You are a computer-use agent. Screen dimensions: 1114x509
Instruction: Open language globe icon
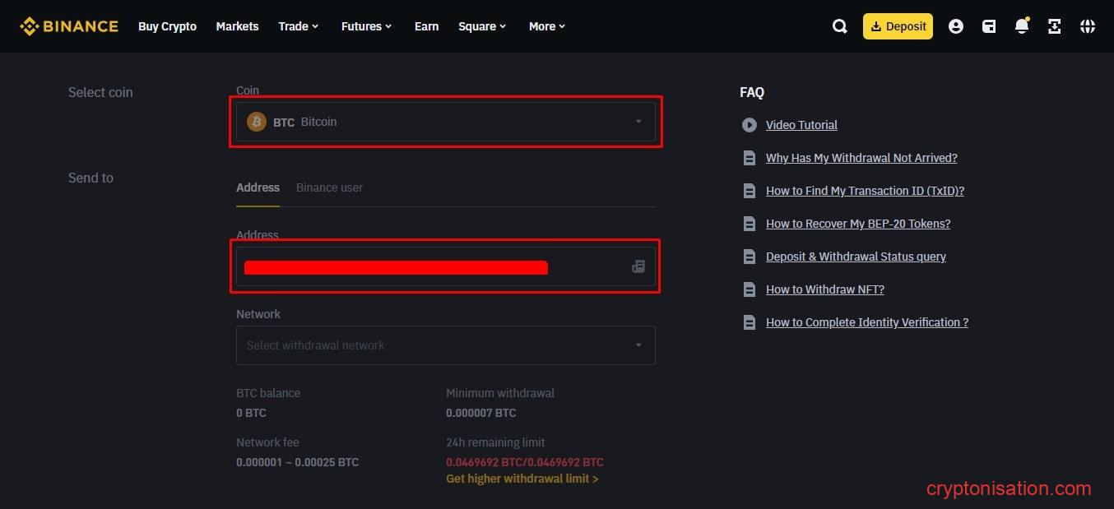coord(1087,26)
